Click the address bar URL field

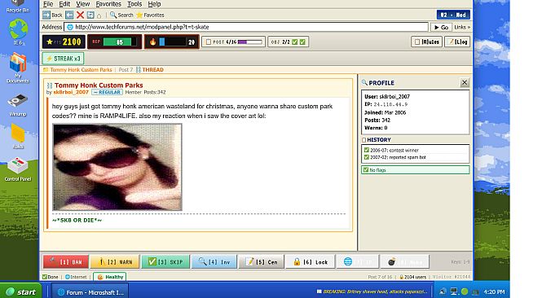(246, 27)
